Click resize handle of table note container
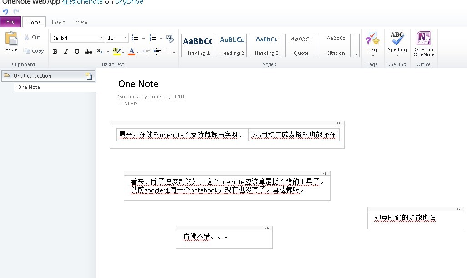This screenshot has width=467, height=278. click(339, 123)
